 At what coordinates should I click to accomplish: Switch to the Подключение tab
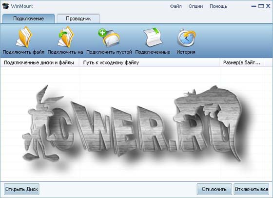pyautogui.click(x=29, y=19)
